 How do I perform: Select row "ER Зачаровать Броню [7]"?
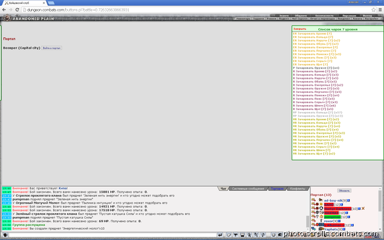[312, 34]
